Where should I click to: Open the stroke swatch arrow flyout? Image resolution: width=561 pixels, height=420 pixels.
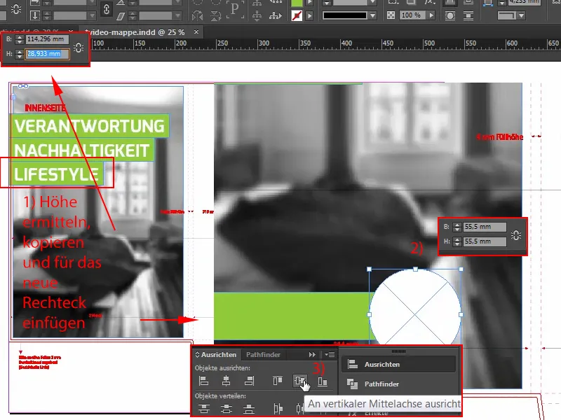pyautogui.click(x=309, y=16)
